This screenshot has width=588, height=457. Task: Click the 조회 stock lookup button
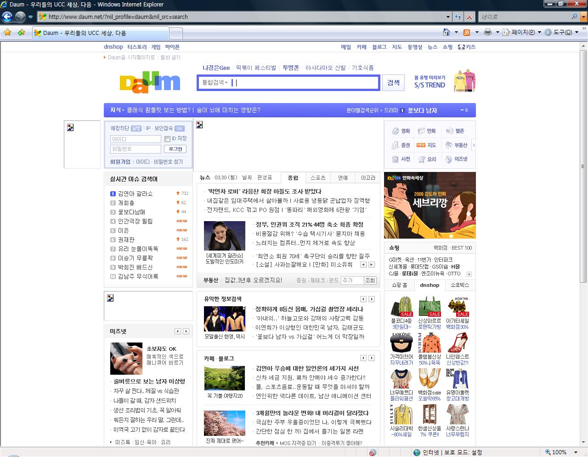tap(370, 280)
